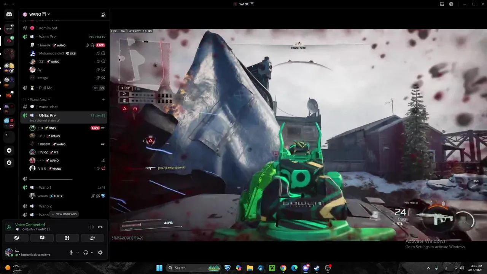Toggle noise suppression waveform icon
The image size is (487, 274).
pos(91,227)
